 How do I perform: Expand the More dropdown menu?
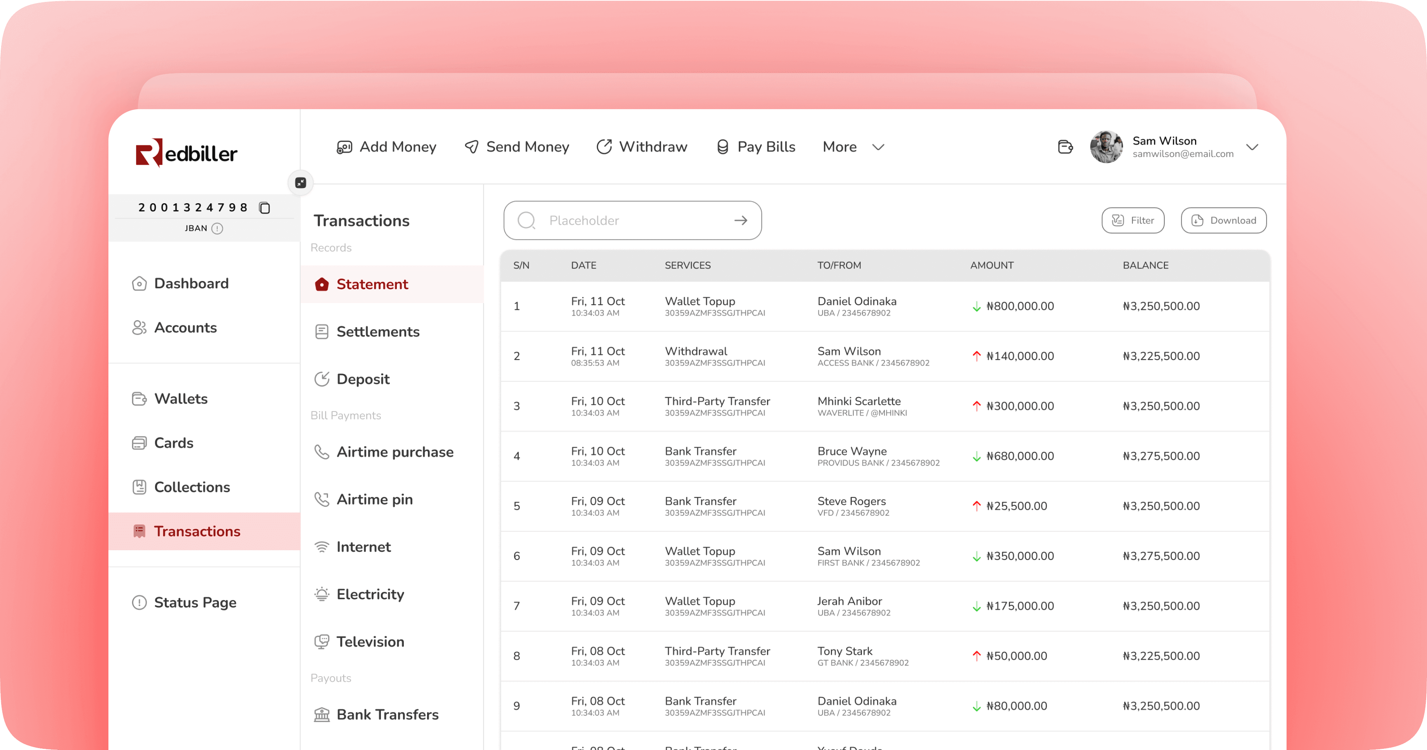tap(853, 147)
